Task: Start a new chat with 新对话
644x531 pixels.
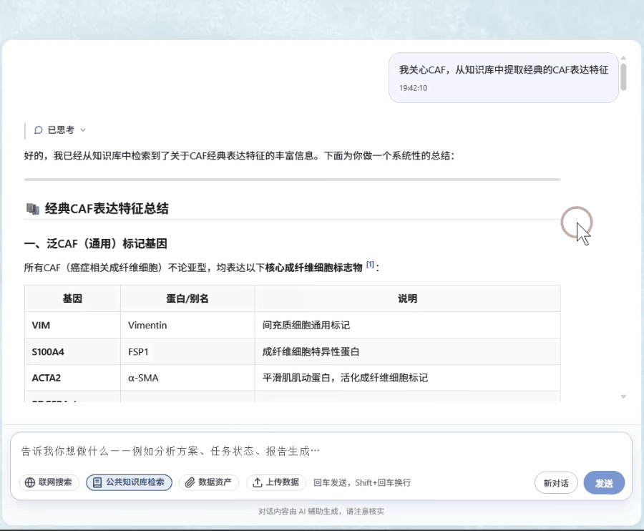Action: point(556,483)
